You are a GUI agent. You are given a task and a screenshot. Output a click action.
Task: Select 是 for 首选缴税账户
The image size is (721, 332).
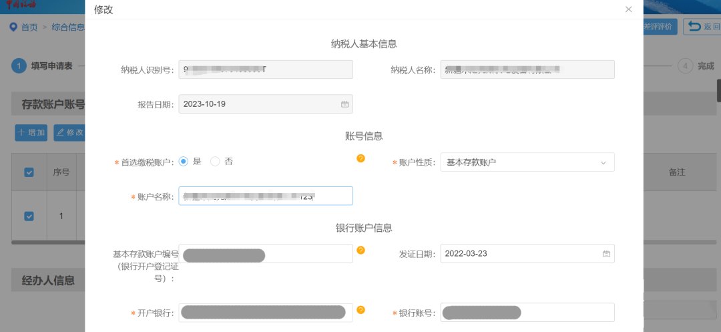184,161
